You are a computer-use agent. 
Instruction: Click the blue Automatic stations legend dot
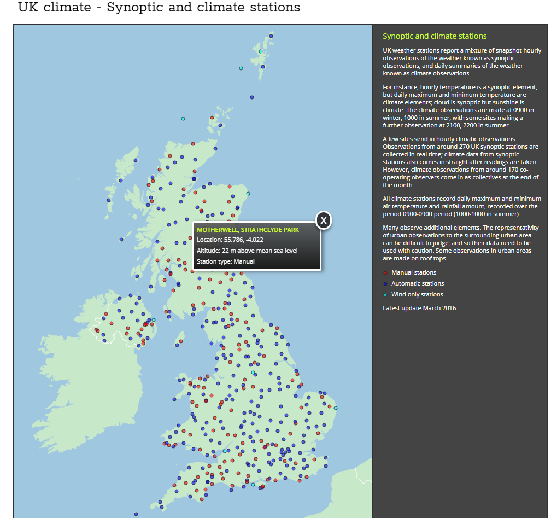tap(385, 283)
